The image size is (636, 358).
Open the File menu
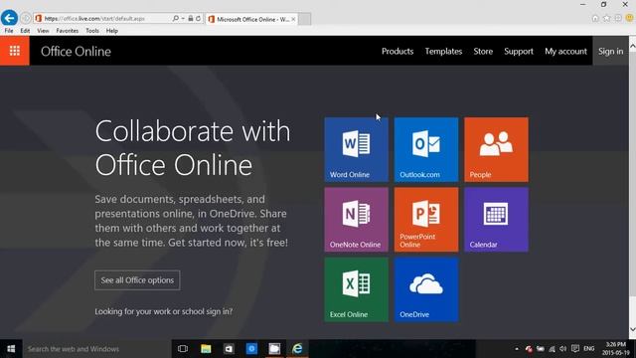click(9, 31)
